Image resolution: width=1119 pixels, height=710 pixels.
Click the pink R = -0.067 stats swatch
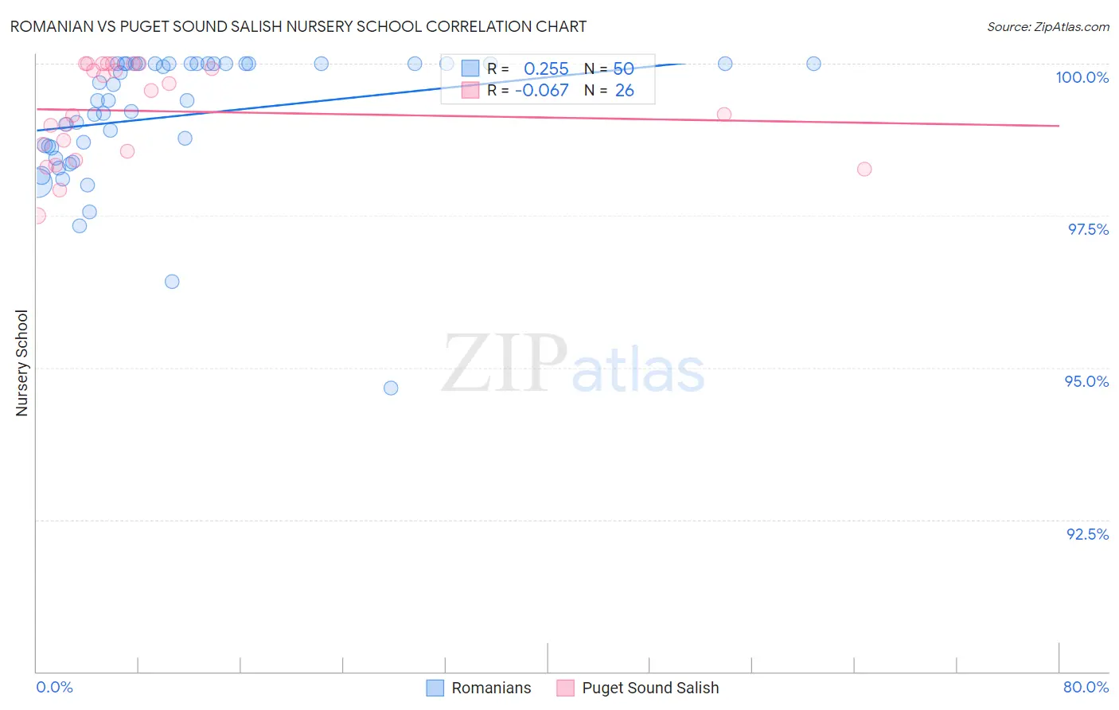tap(470, 90)
